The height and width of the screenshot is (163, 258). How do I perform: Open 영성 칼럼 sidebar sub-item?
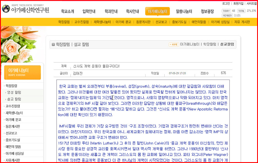pos(14,92)
